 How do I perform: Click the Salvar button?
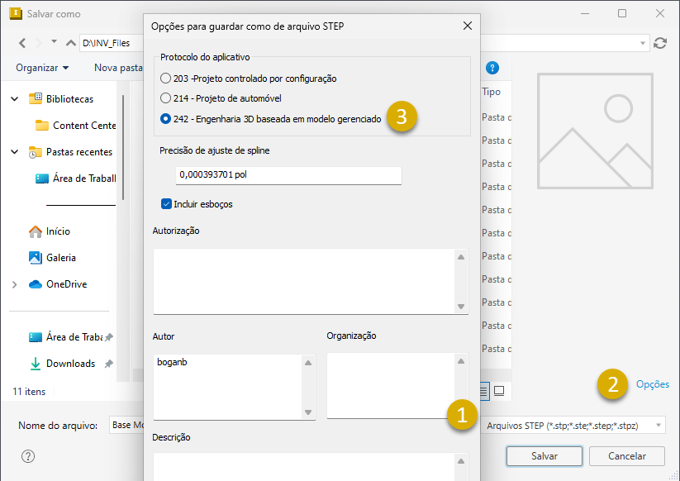(x=544, y=456)
